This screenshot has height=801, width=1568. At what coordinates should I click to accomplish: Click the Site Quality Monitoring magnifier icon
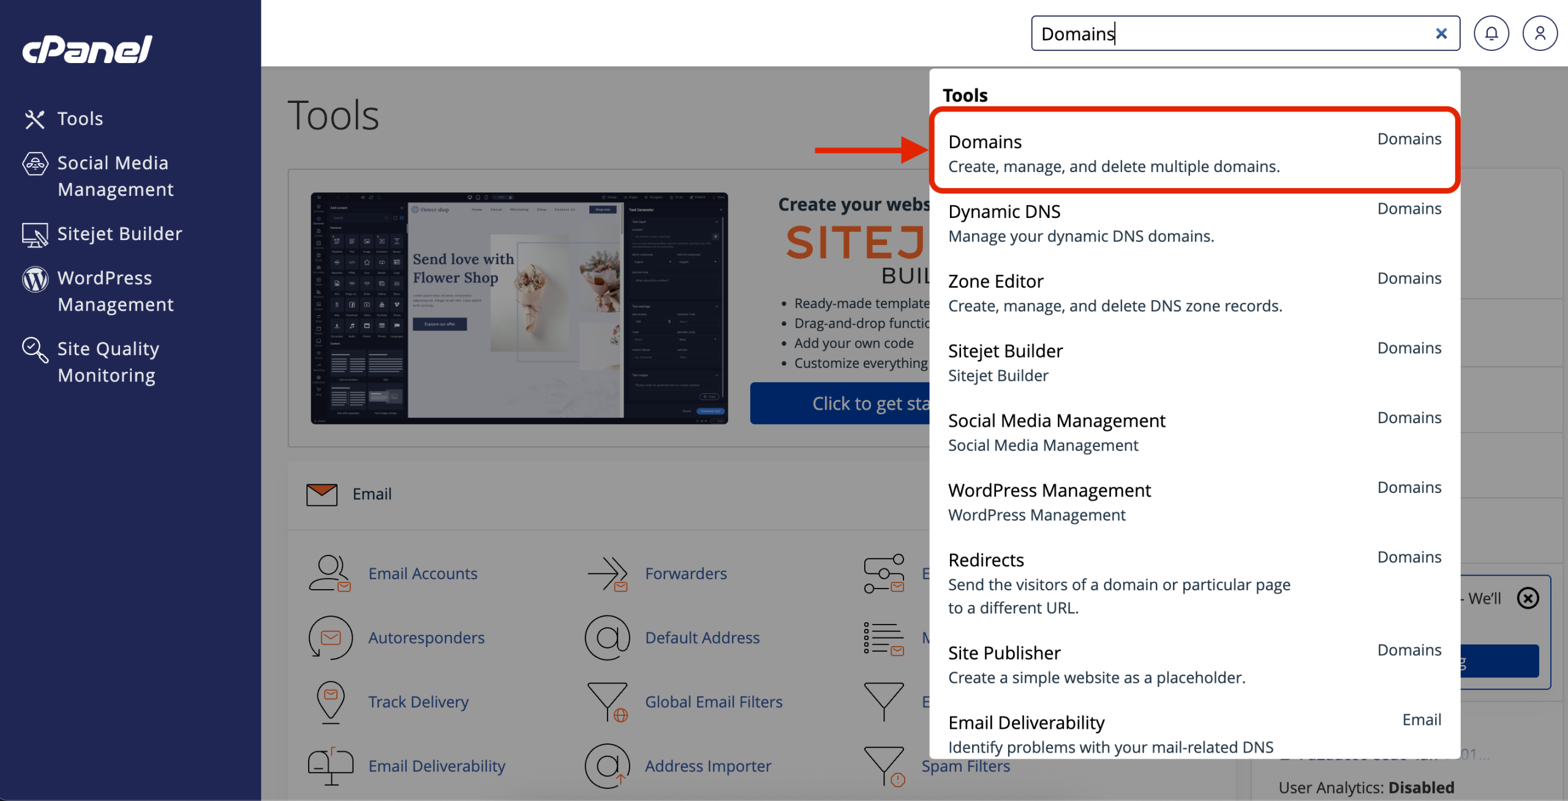(35, 350)
